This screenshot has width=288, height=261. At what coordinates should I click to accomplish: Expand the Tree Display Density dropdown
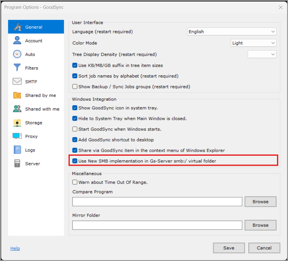[262, 54]
